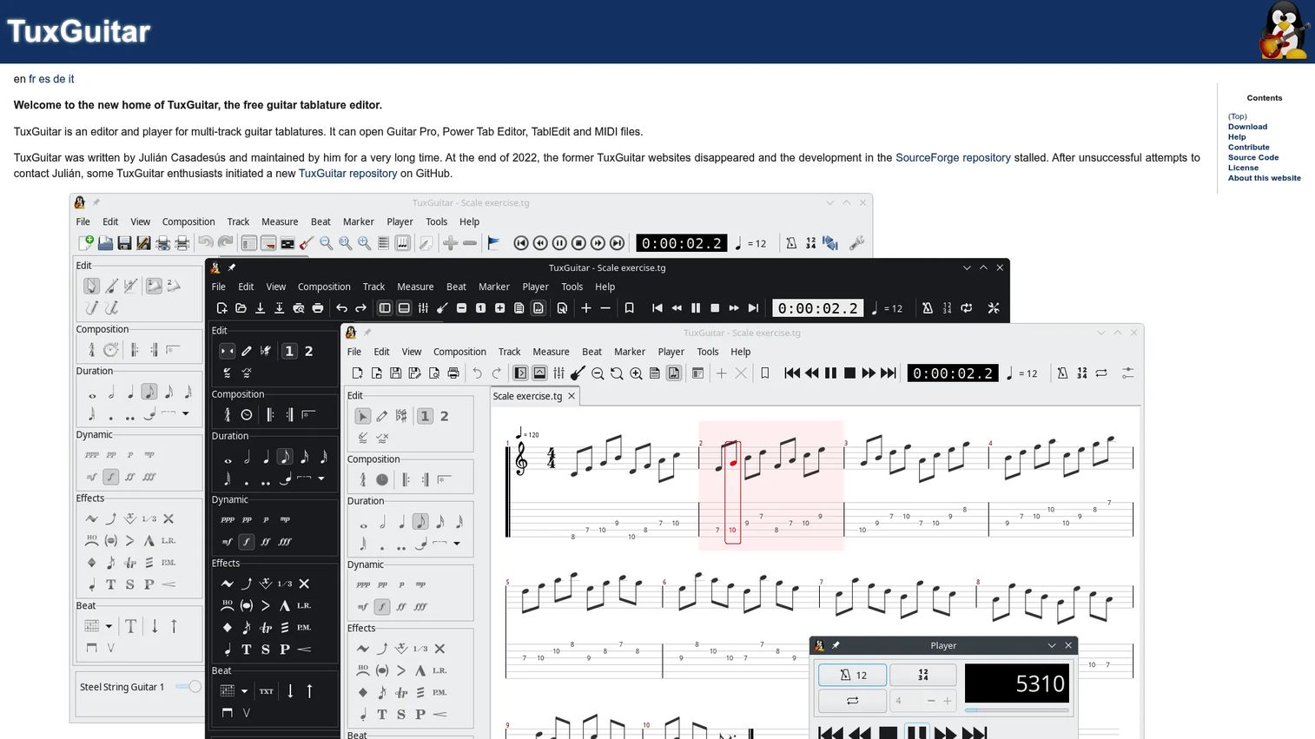Image resolution: width=1315 pixels, height=739 pixels.
Task: Click the save icon in the front window toolbar
Action: pyautogui.click(x=396, y=373)
